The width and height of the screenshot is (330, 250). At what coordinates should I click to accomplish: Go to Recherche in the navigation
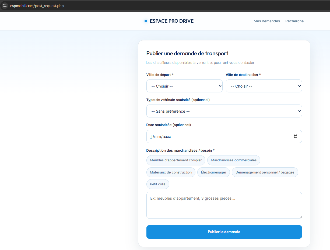point(294,21)
